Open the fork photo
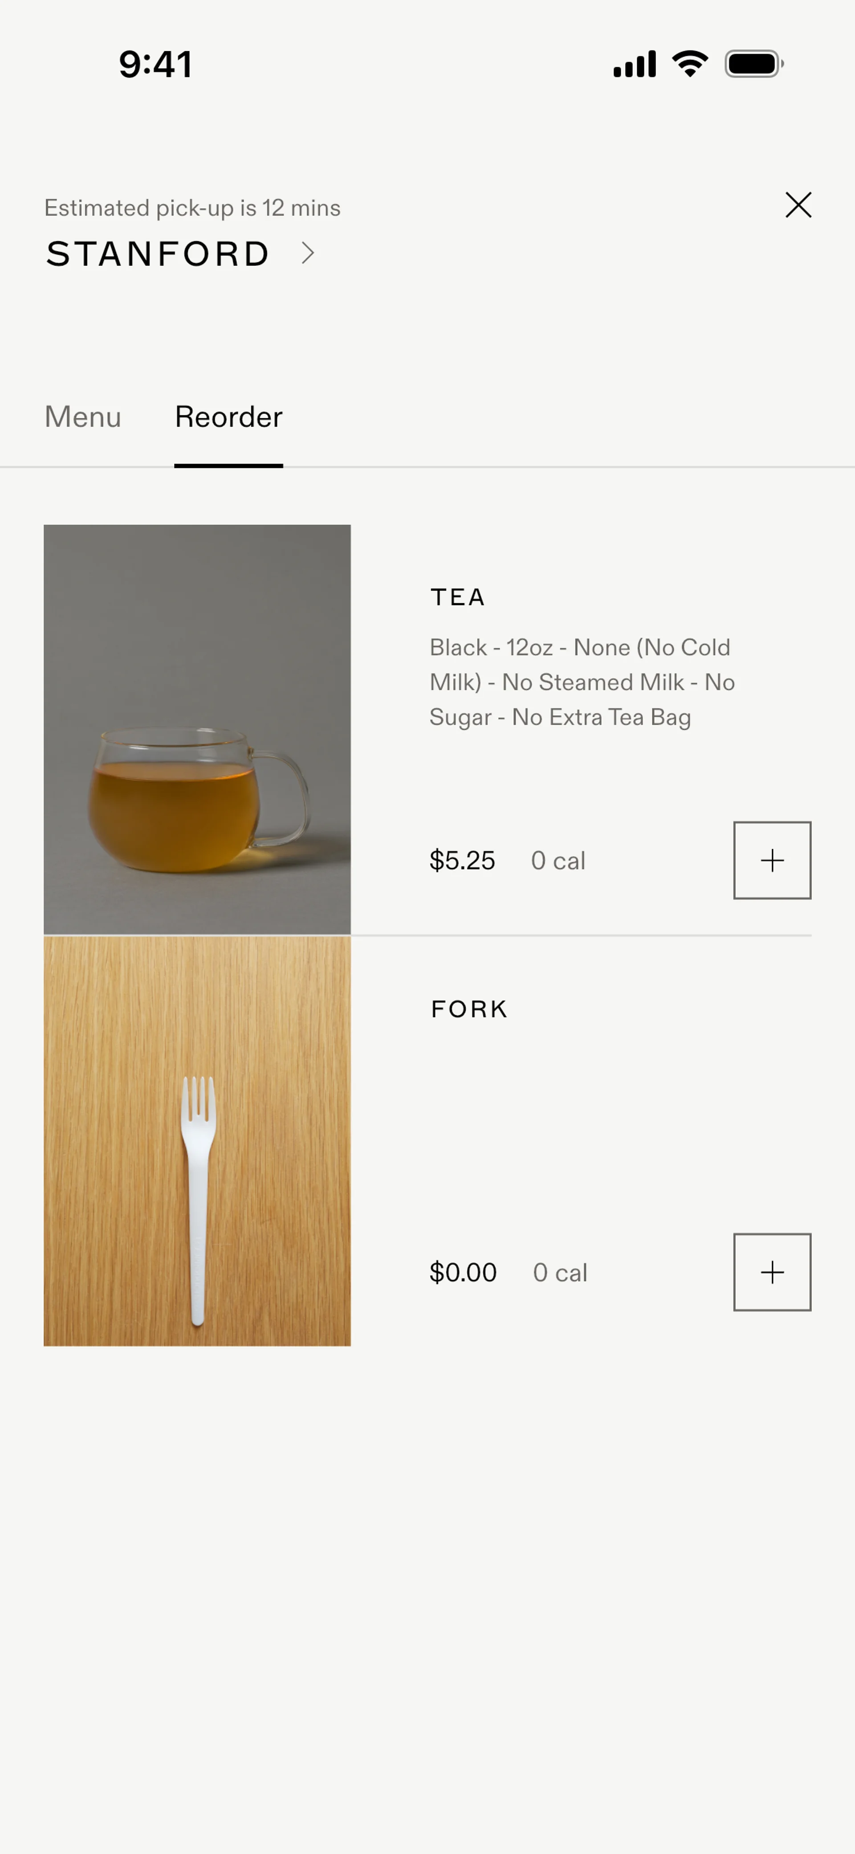 coord(197,1141)
